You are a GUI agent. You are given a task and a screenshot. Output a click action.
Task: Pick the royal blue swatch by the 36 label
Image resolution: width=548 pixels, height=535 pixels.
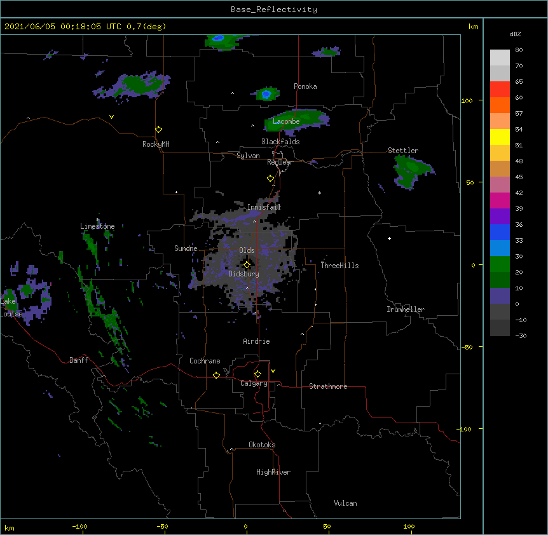point(500,232)
